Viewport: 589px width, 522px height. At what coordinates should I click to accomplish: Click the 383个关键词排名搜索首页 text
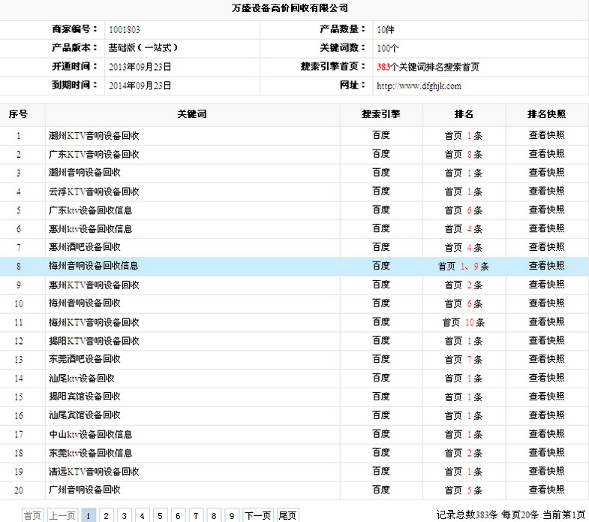tap(428, 67)
